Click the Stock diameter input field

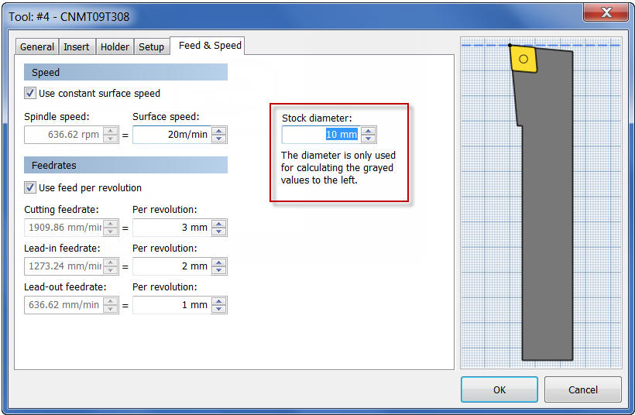tap(321, 135)
